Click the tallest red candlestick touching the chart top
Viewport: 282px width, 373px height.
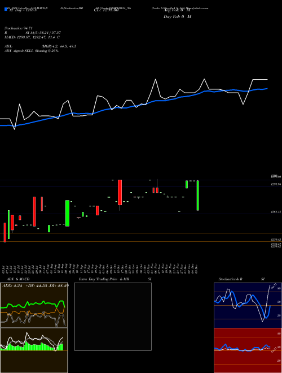pos(120,192)
